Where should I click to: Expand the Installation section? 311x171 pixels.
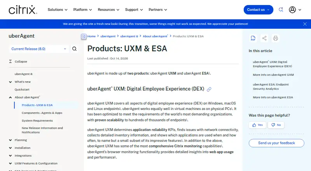coord(10,148)
